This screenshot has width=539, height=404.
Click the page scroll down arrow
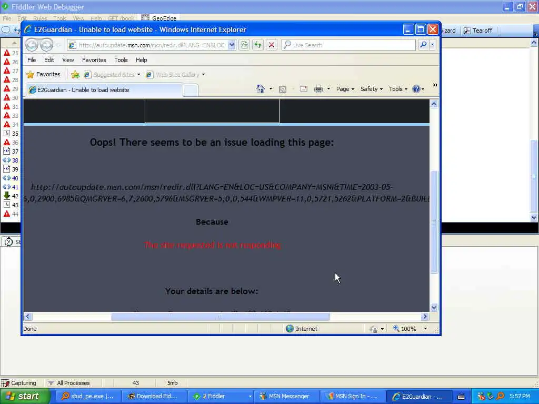(434, 307)
